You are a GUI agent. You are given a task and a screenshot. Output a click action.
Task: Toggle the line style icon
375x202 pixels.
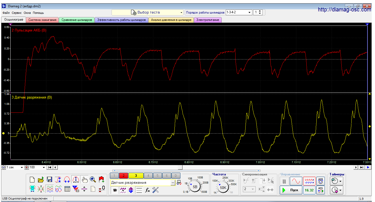pos(139,190)
